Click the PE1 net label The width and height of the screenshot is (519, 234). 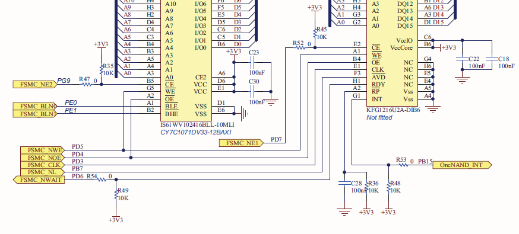click(x=71, y=110)
